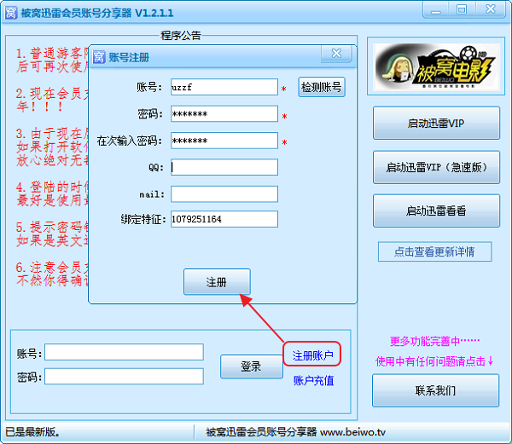Click 检测账号 to check account availability
Screen dimensions: 512x444
[322, 87]
